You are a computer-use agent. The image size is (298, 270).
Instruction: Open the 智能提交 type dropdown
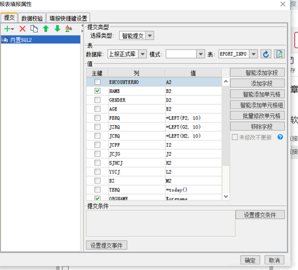tap(150, 36)
